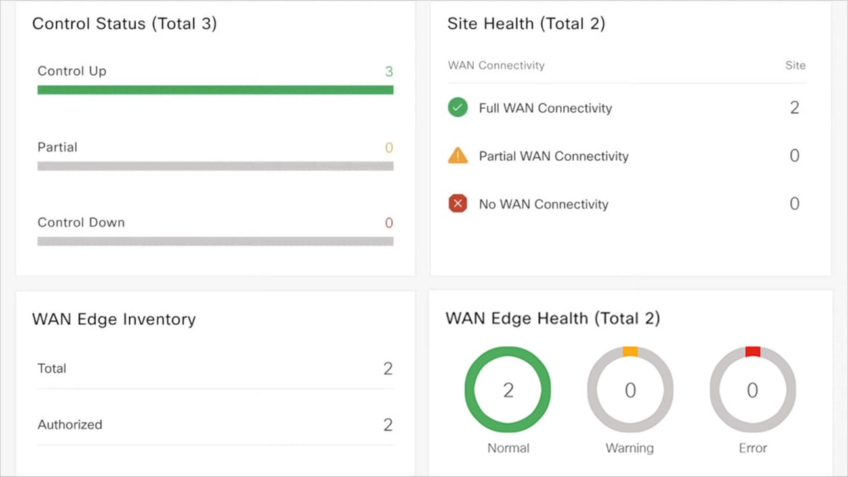
Task: Click the Control Status panel title
Action: pos(125,24)
